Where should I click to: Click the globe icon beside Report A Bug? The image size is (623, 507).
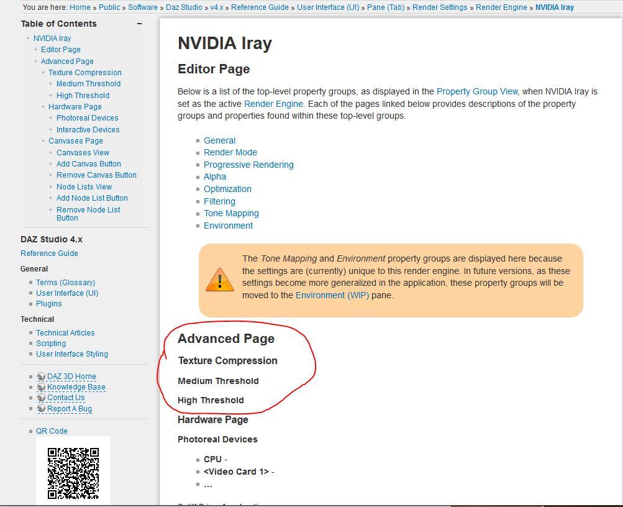41,408
